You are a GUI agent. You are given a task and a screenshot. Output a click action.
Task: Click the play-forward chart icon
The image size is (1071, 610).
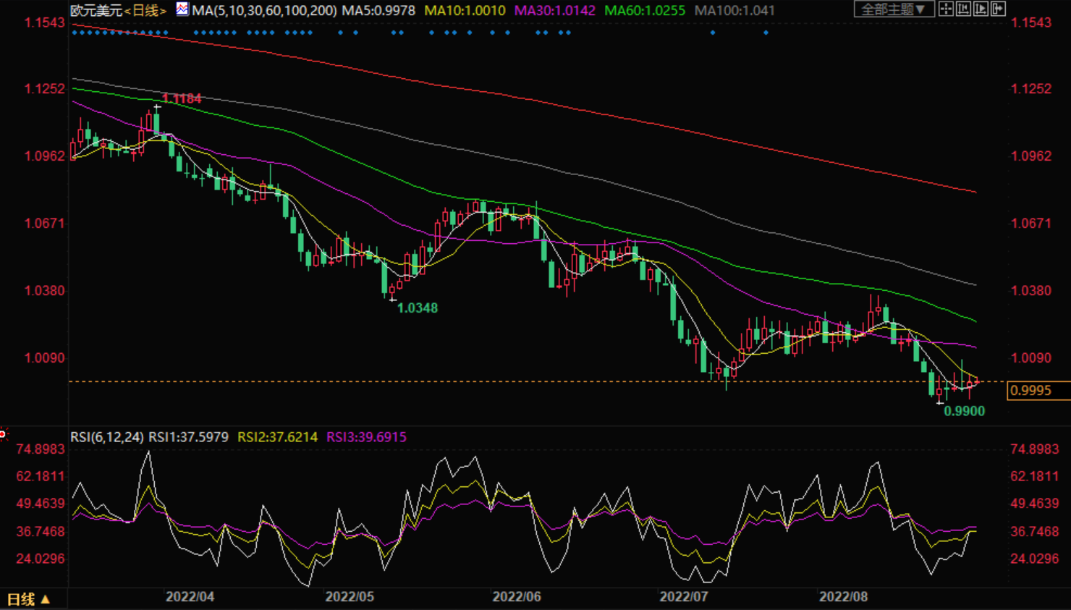click(x=981, y=9)
